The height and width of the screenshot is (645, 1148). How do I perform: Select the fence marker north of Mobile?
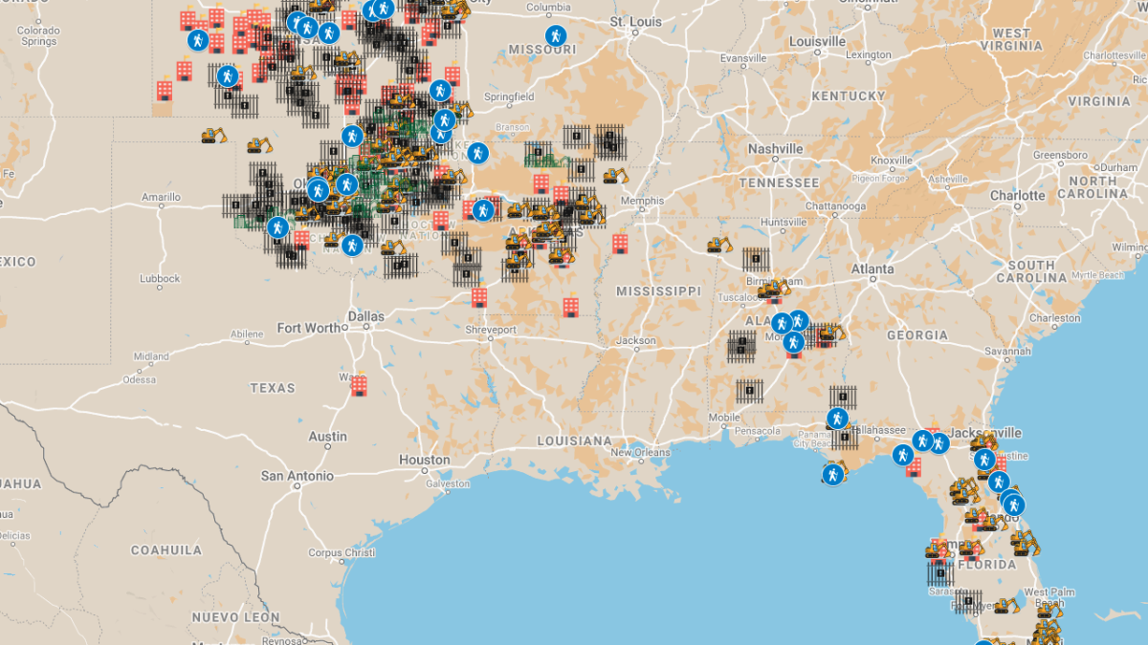pos(749,390)
